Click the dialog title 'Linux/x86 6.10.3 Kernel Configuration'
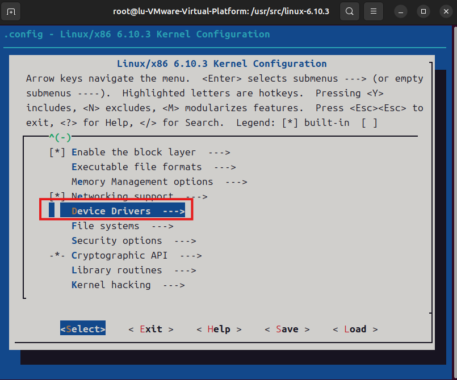 pos(222,64)
